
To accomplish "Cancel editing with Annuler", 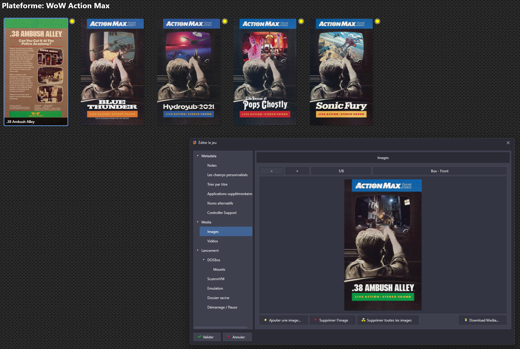I will click(x=237, y=337).
